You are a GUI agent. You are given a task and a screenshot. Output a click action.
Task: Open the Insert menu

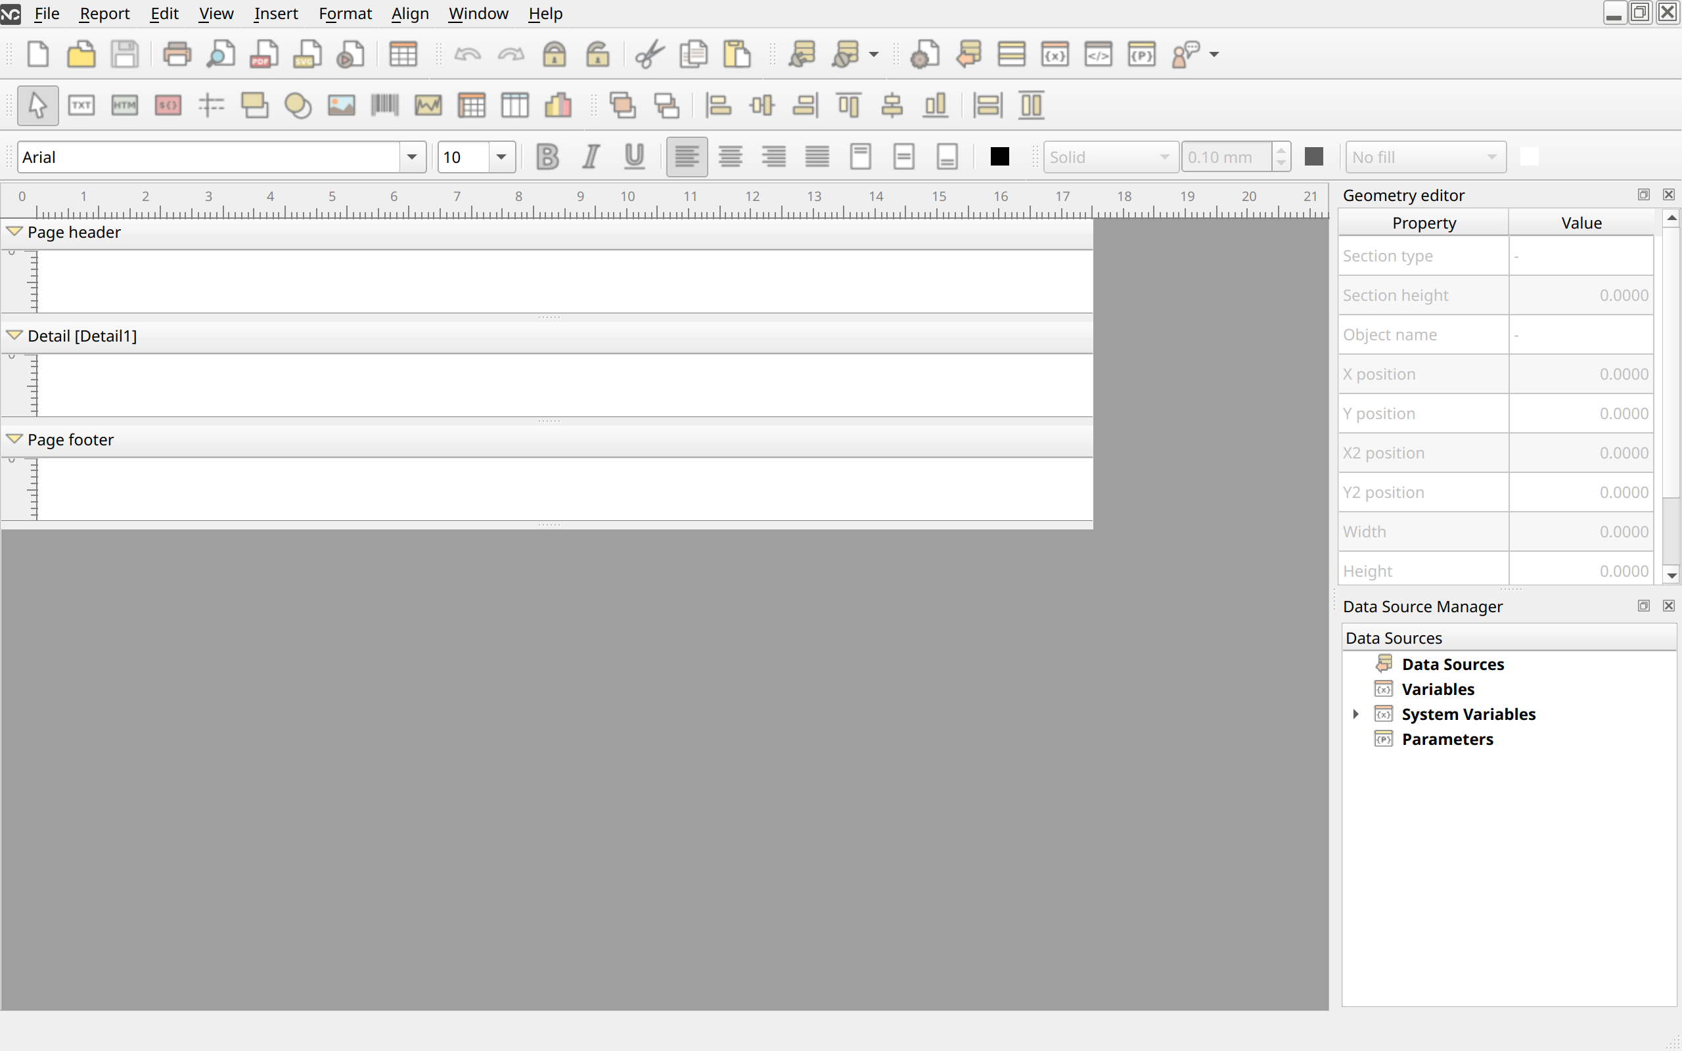pos(275,13)
